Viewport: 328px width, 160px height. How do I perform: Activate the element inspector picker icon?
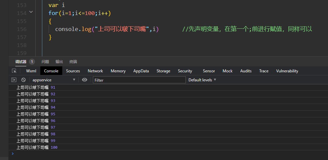14,71
